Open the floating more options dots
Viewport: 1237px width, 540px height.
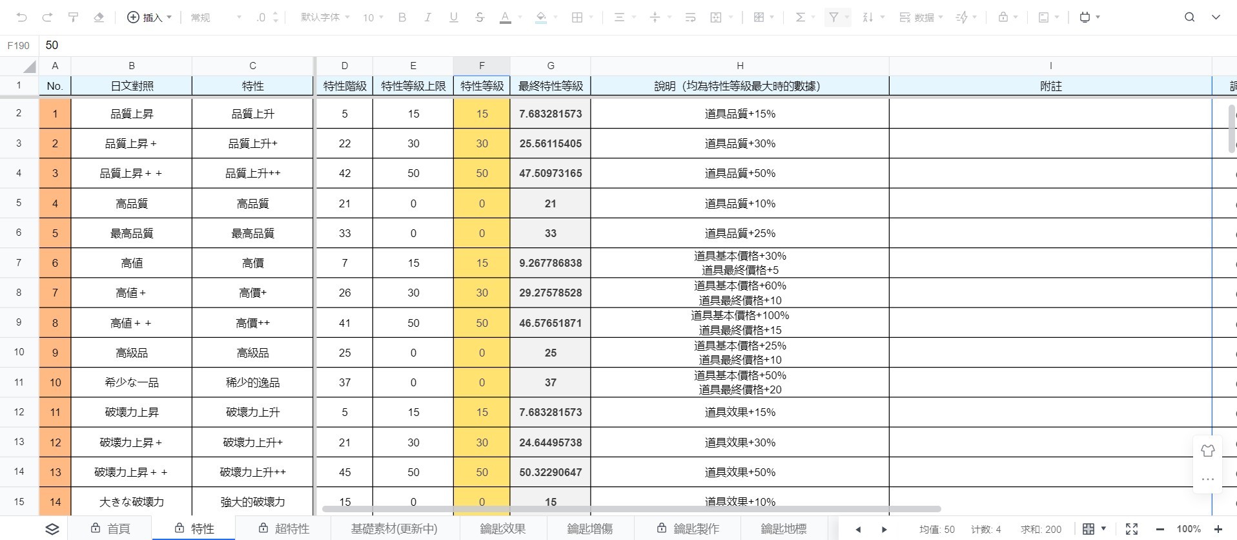1208,479
